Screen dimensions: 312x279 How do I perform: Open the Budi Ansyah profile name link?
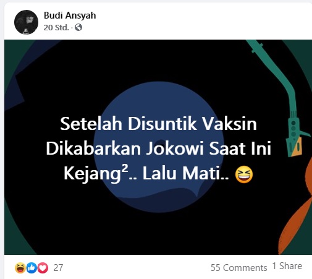[x=70, y=15]
